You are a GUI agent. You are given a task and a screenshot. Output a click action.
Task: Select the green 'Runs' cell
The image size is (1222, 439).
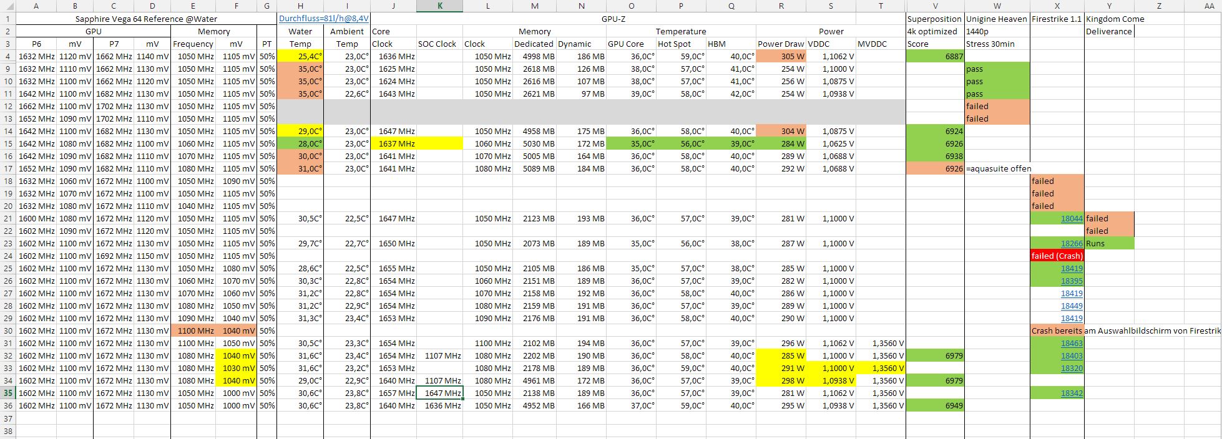pos(1109,243)
